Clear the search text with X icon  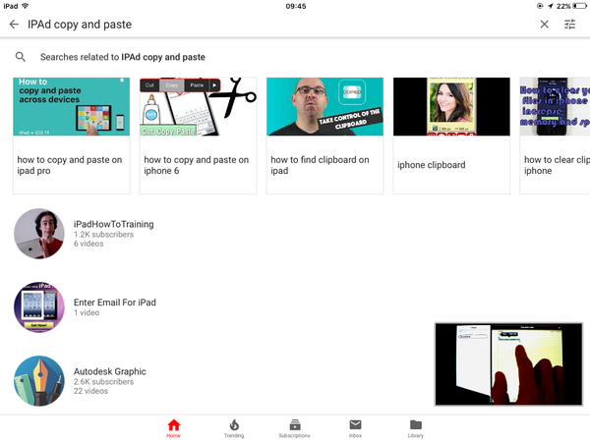coord(545,25)
